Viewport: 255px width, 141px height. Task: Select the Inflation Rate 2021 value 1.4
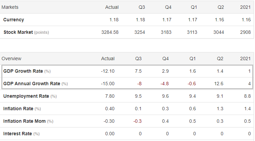[x=247, y=109]
